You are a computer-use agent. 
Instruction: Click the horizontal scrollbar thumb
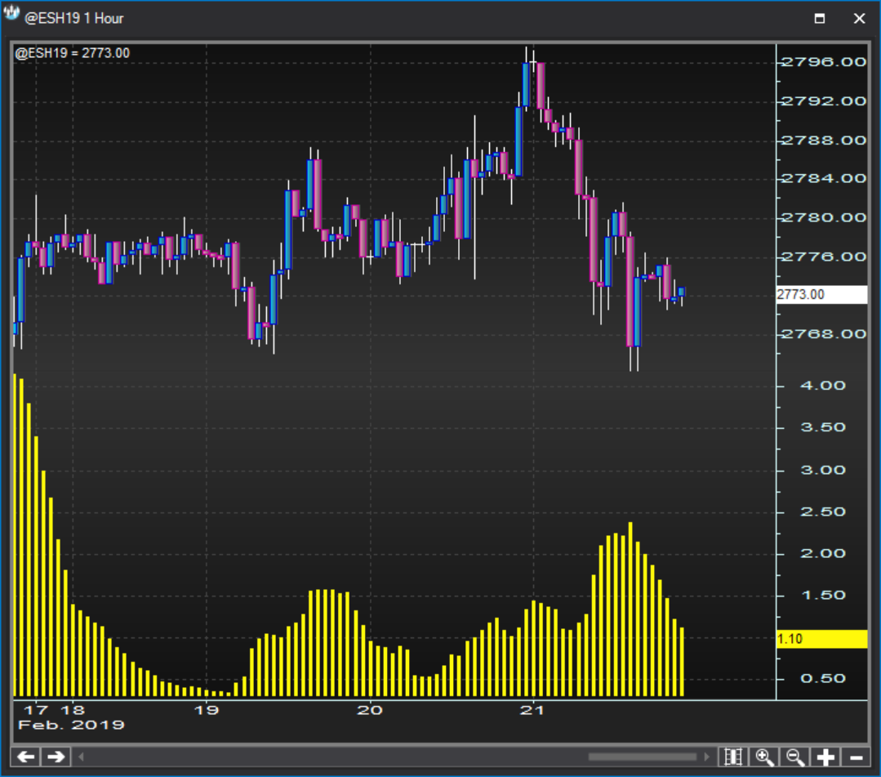(x=643, y=757)
